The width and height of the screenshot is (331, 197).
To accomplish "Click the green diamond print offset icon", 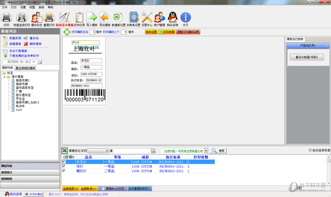I will [67, 32].
